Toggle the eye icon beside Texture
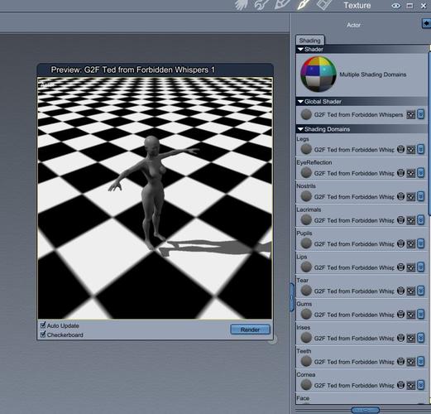This screenshot has height=414, width=431. (x=396, y=6)
